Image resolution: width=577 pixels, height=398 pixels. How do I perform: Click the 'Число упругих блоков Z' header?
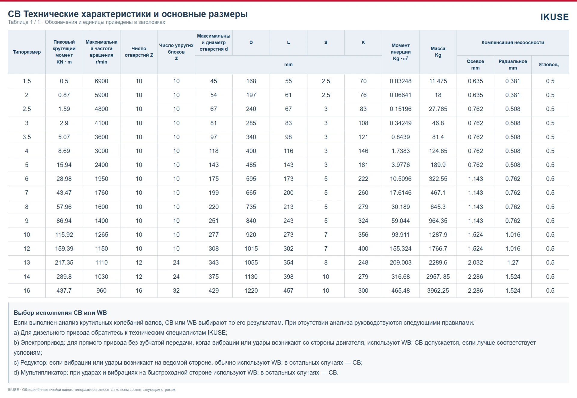(x=176, y=52)
